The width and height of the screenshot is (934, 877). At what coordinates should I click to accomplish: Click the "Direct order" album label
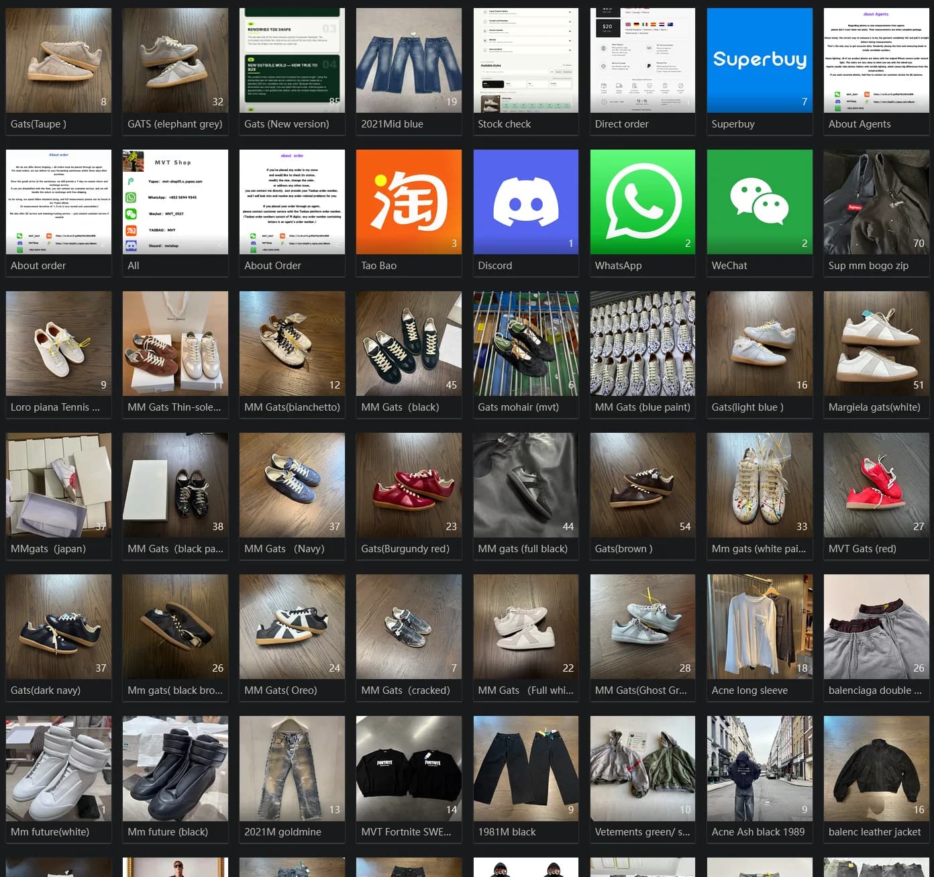coord(621,124)
